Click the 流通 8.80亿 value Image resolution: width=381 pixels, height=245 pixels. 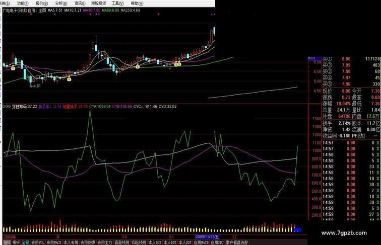(x=373, y=129)
